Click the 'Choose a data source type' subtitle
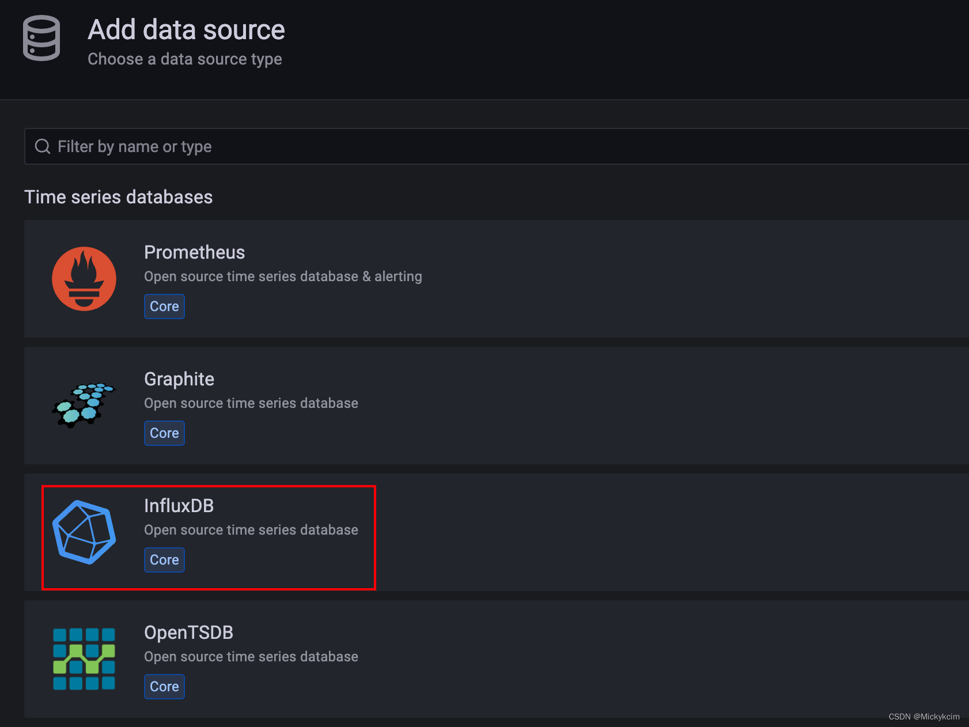The image size is (969, 727). [x=184, y=59]
